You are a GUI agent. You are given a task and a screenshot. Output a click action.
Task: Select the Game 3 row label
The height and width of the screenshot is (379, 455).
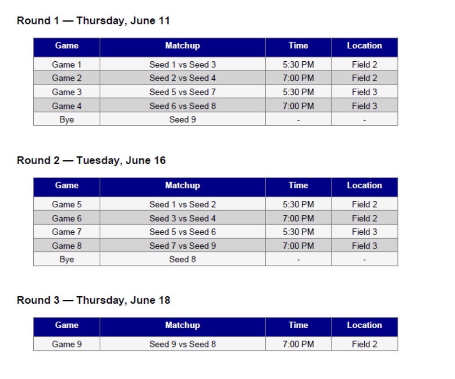point(67,92)
